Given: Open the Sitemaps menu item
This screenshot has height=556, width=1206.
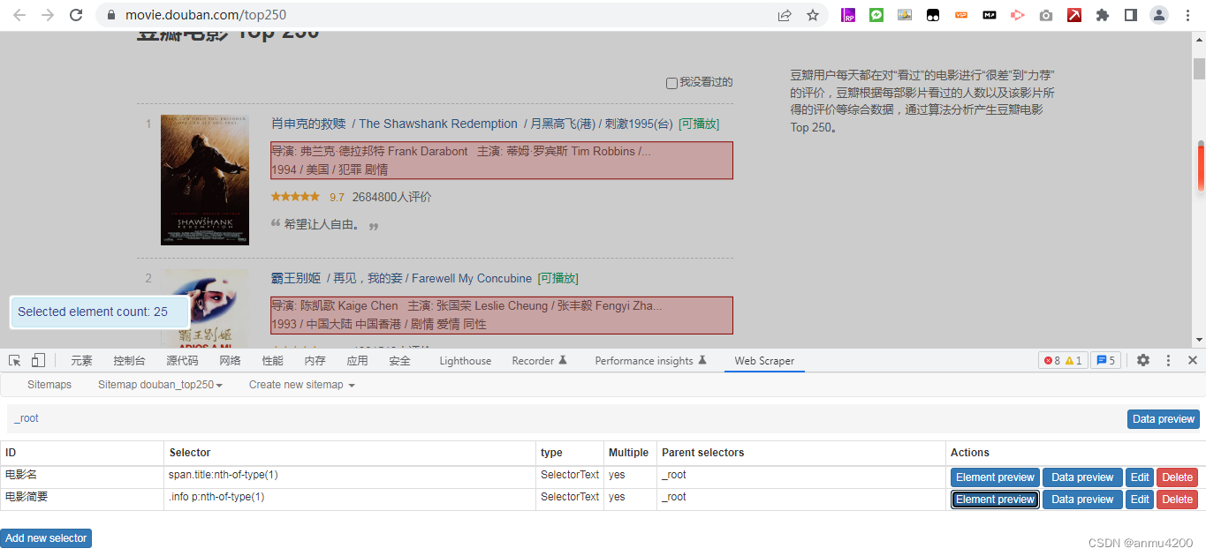Looking at the screenshot, I should [49, 385].
